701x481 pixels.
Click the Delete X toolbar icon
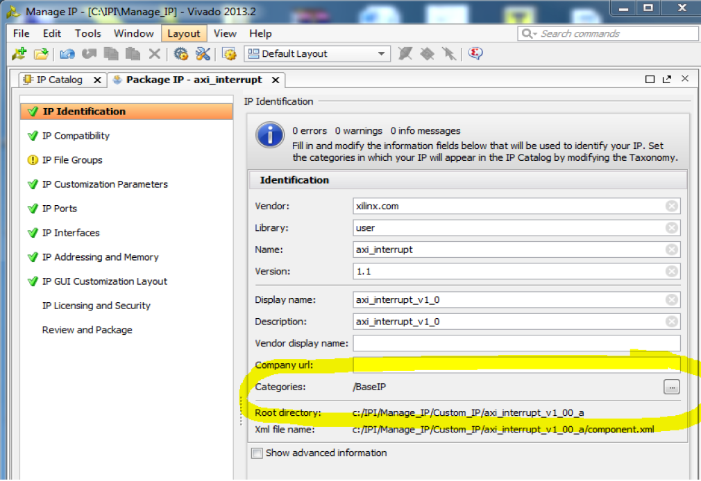pyautogui.click(x=153, y=53)
